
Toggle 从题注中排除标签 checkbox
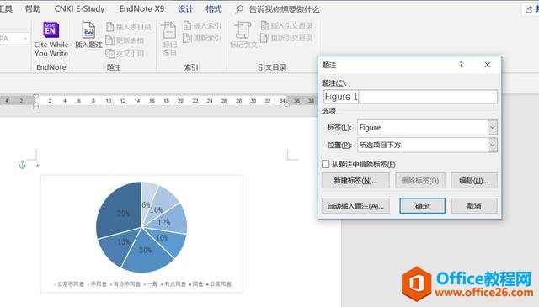pos(326,165)
